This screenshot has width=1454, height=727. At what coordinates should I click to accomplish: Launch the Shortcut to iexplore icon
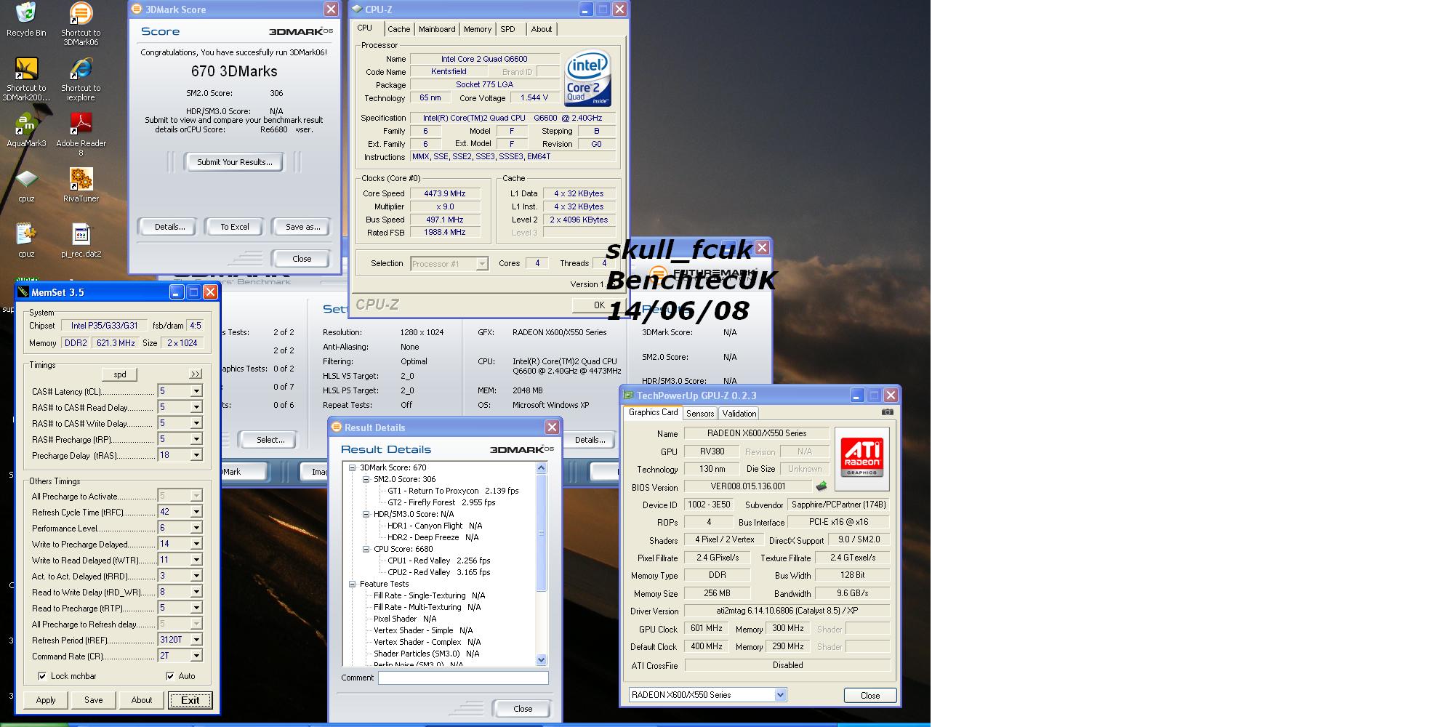[x=81, y=79]
